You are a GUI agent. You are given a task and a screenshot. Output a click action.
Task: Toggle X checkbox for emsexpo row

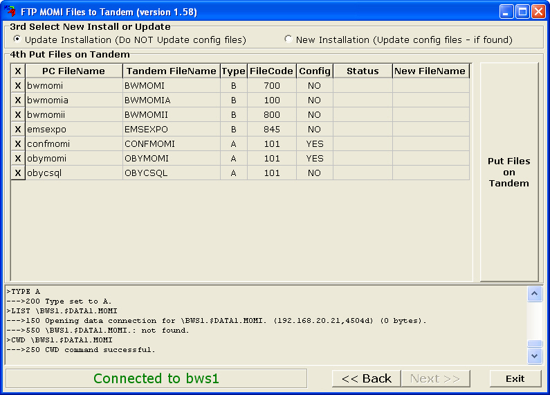pos(18,130)
